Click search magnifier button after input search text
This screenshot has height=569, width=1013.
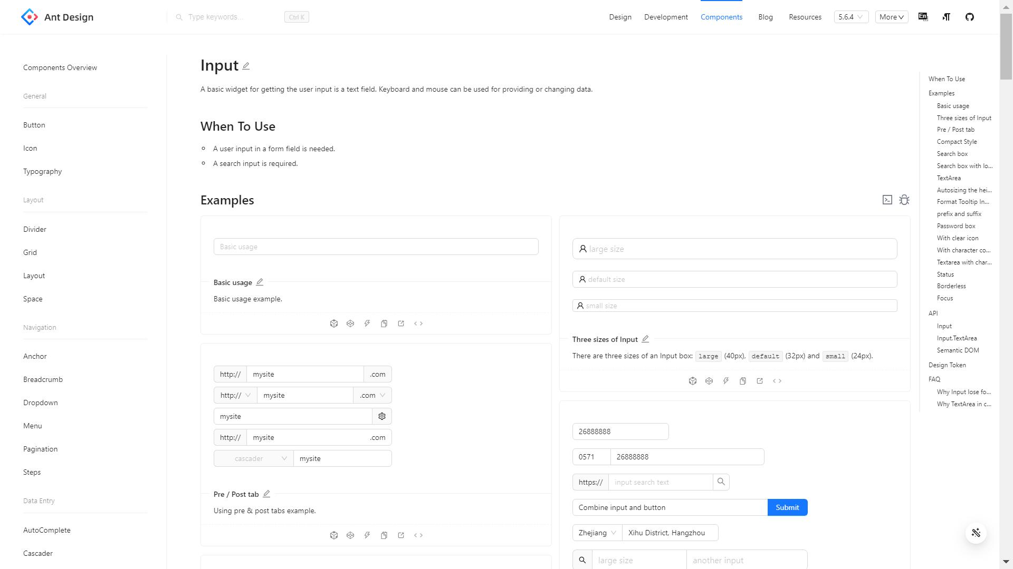click(721, 482)
